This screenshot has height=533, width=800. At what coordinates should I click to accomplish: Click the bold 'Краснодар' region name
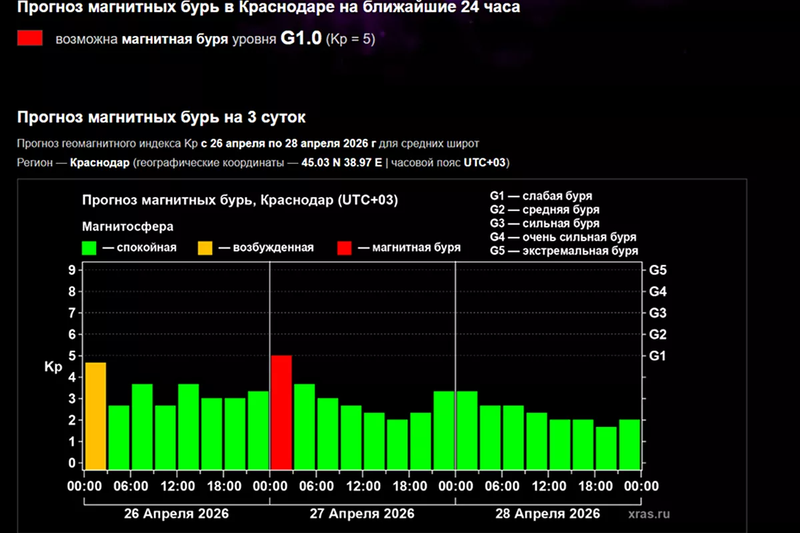(x=99, y=163)
